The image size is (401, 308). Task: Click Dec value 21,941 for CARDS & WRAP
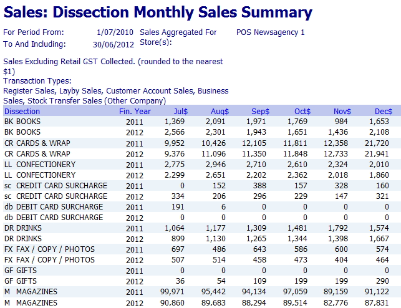(377, 154)
